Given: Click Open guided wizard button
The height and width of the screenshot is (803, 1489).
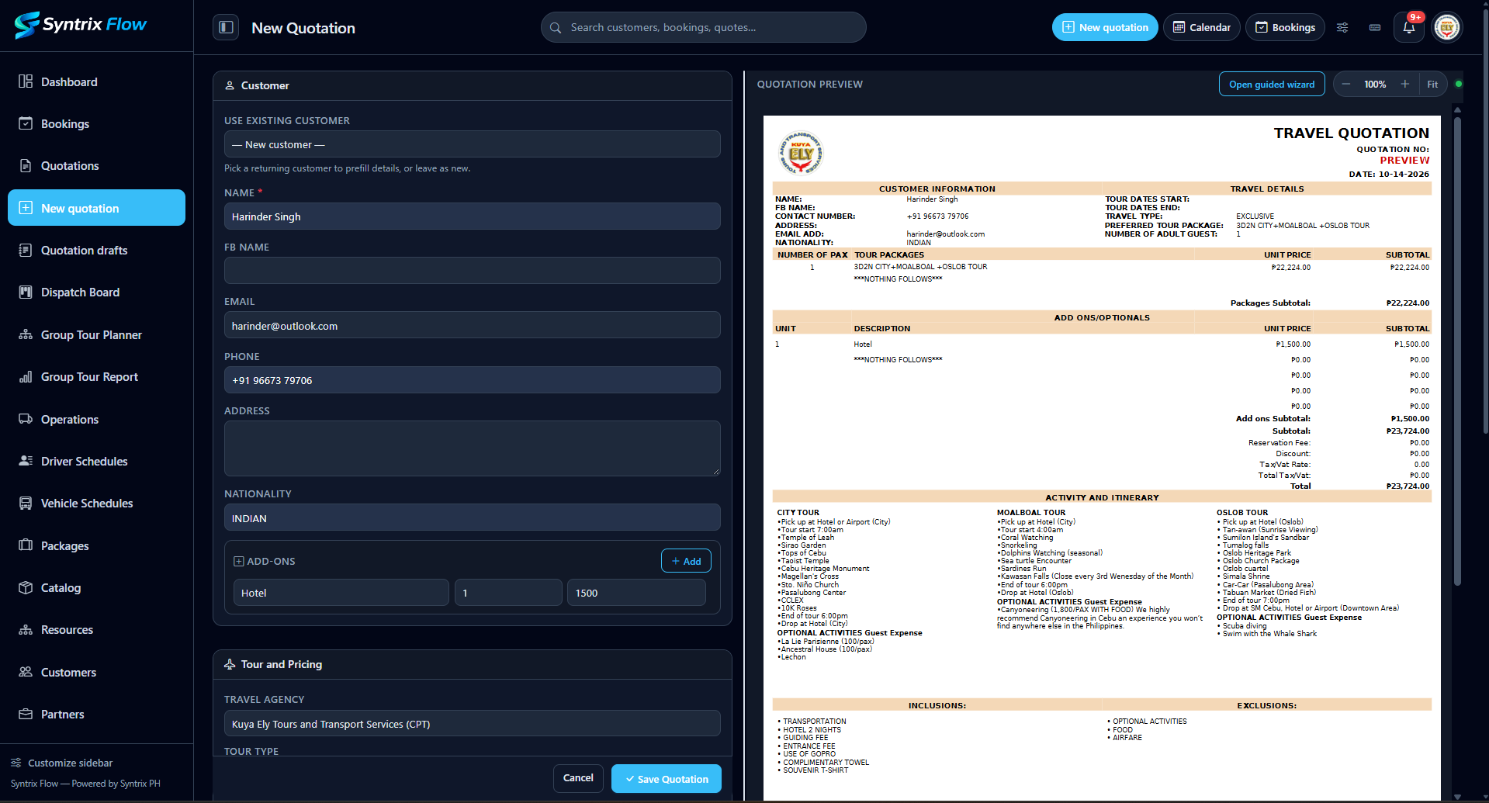Looking at the screenshot, I should coord(1272,84).
